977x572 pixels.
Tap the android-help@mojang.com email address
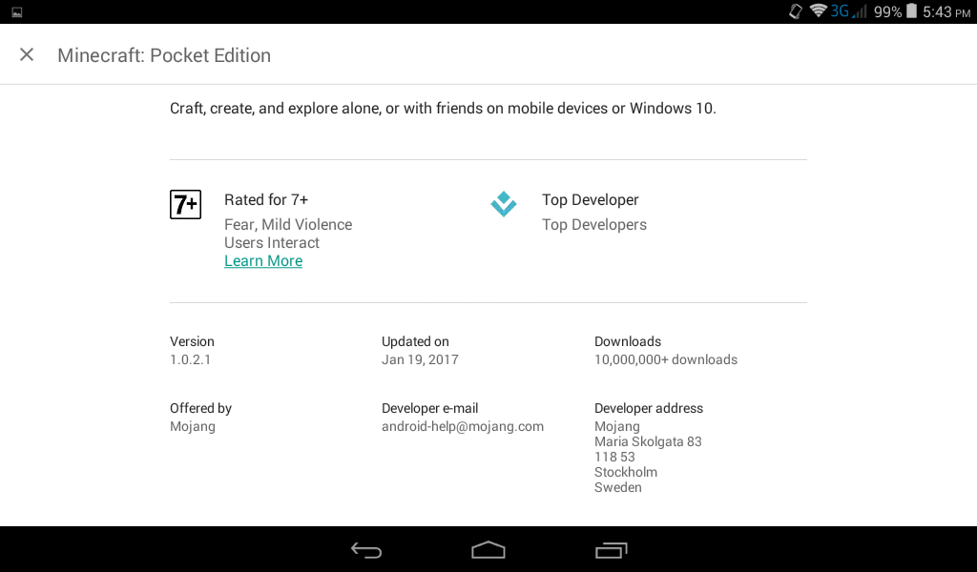click(x=463, y=426)
